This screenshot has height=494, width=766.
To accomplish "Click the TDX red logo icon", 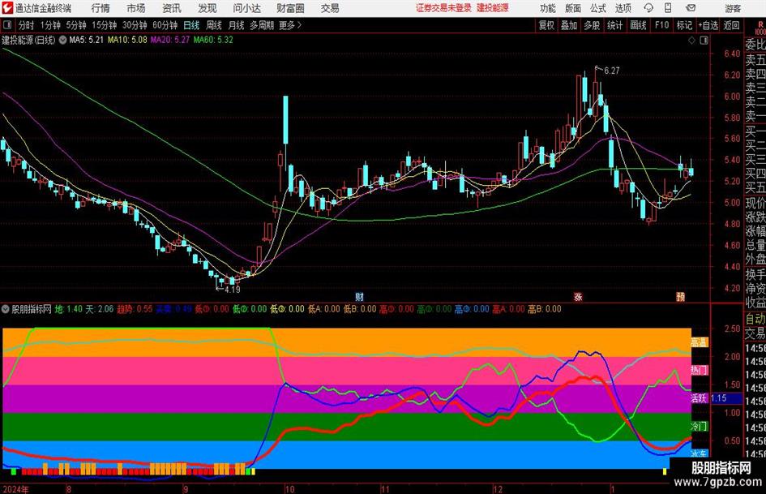I will coord(6,8).
